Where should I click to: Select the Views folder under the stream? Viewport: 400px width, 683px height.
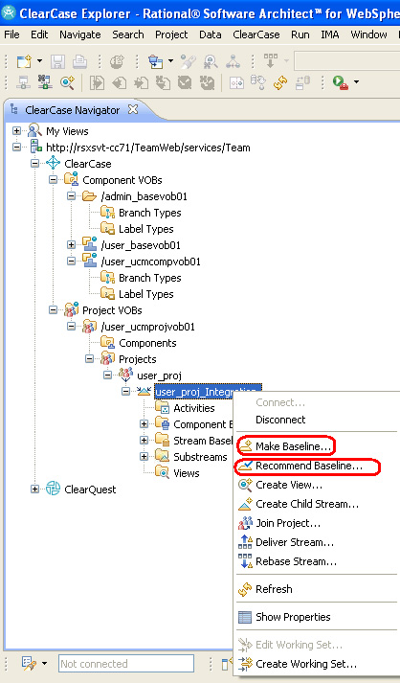187,473
